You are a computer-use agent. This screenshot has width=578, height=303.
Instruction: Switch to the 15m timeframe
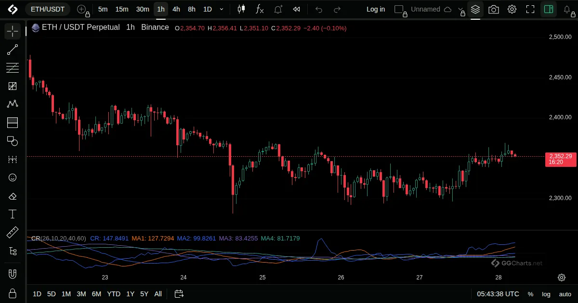(x=122, y=9)
